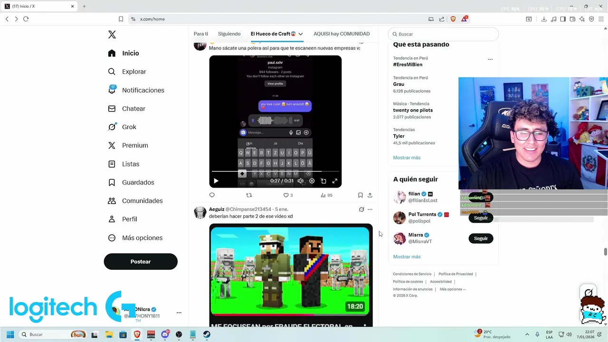
Task: Switch to Para ti tab
Action: (x=201, y=34)
